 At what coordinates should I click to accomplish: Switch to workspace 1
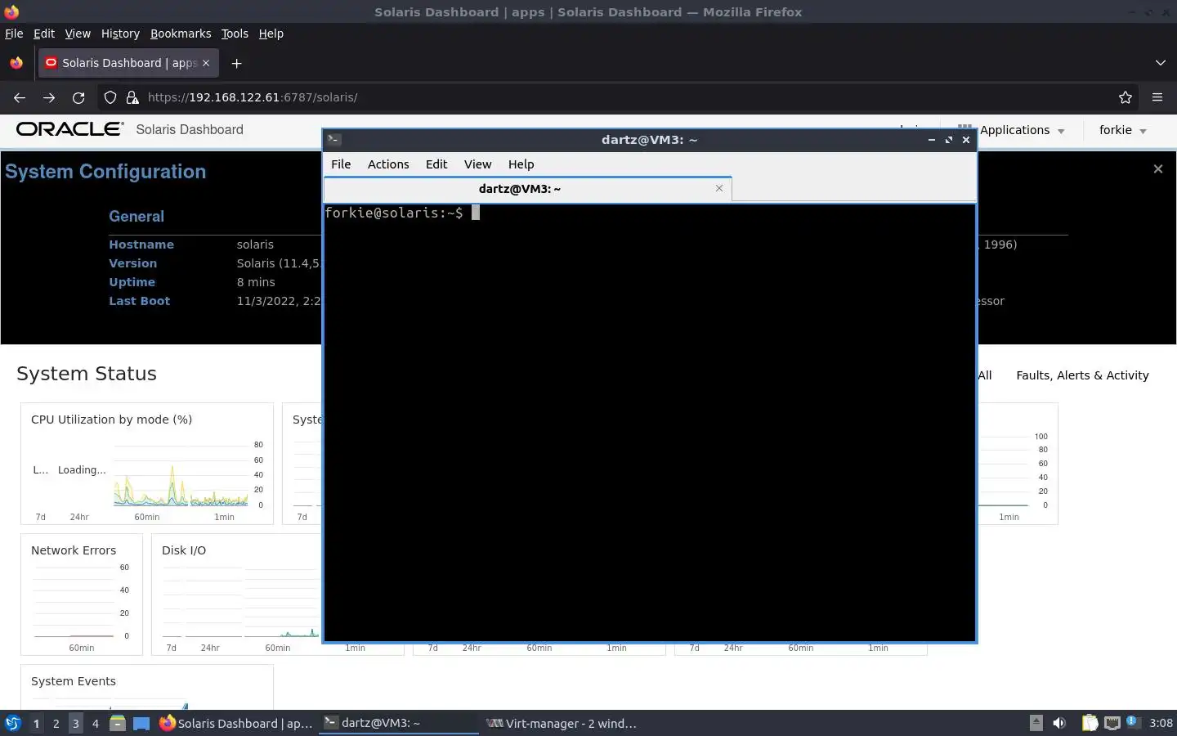36,724
